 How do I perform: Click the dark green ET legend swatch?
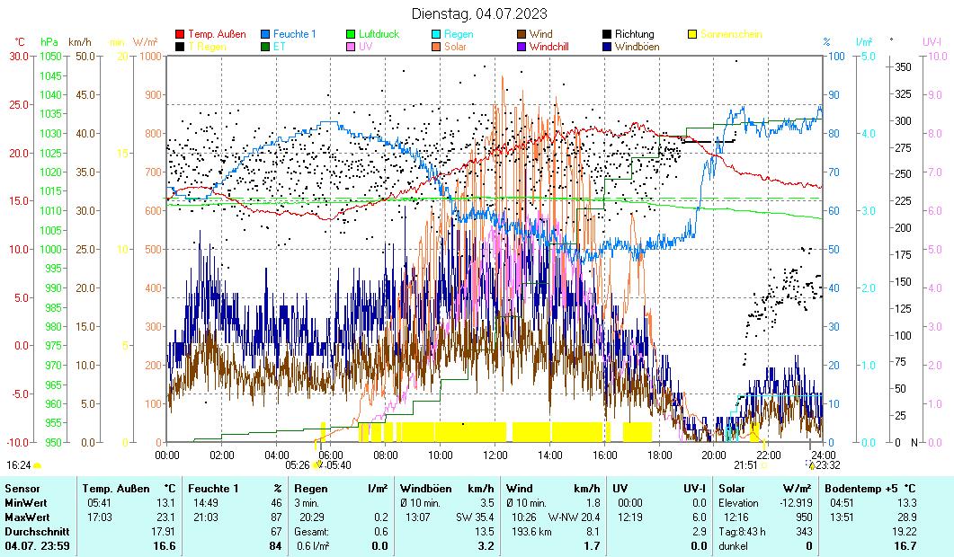265,47
